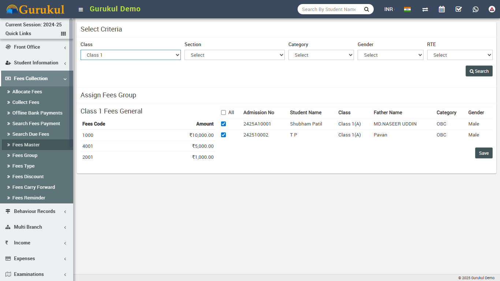Click the India flag language icon
Viewport: 500px width, 281px height.
click(x=407, y=9)
